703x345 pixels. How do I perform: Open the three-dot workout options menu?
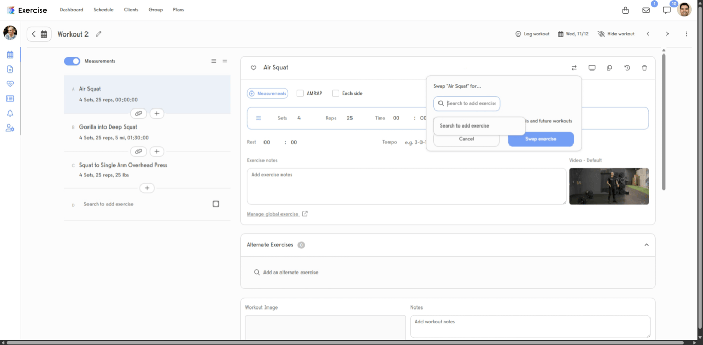click(686, 33)
